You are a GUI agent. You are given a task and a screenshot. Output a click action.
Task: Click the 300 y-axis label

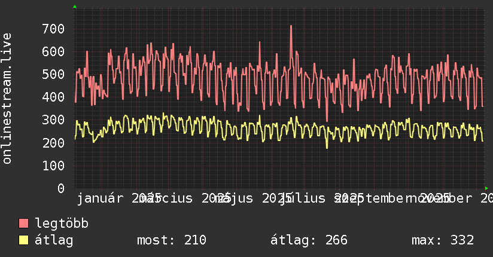click(53, 120)
